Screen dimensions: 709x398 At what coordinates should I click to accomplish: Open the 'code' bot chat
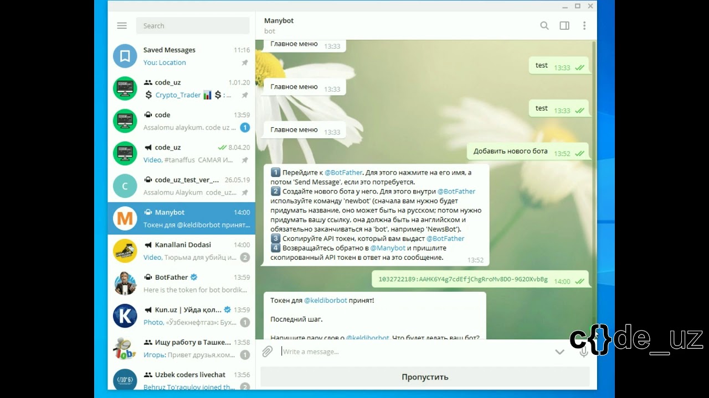point(181,121)
